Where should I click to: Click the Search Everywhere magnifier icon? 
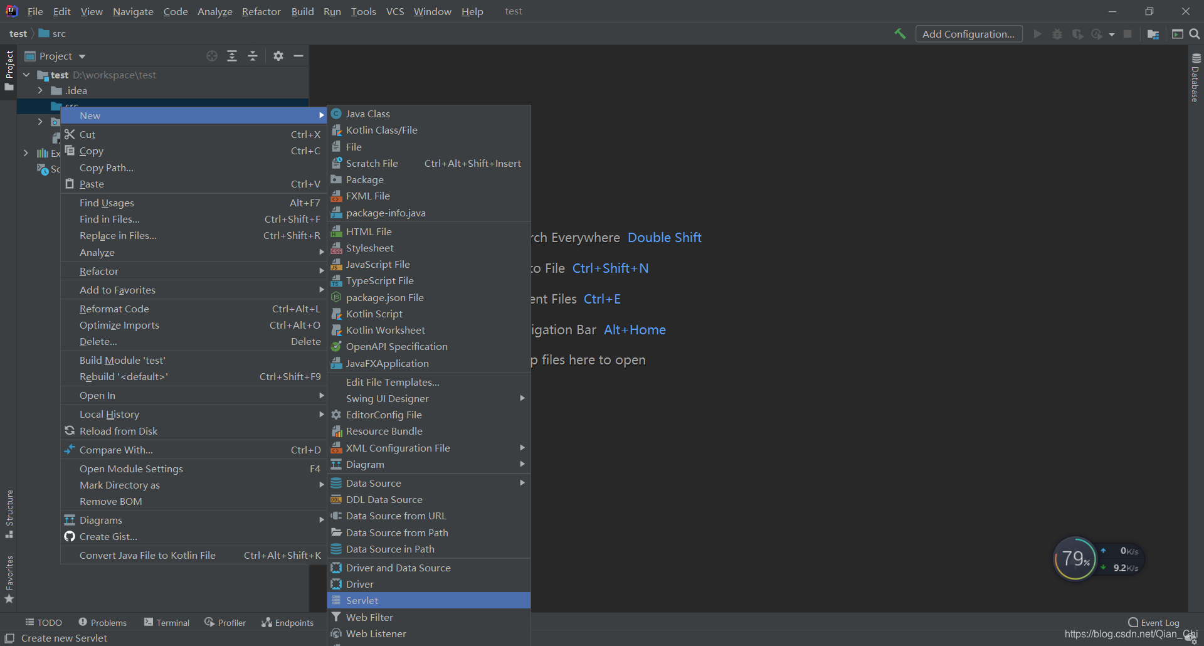point(1195,34)
